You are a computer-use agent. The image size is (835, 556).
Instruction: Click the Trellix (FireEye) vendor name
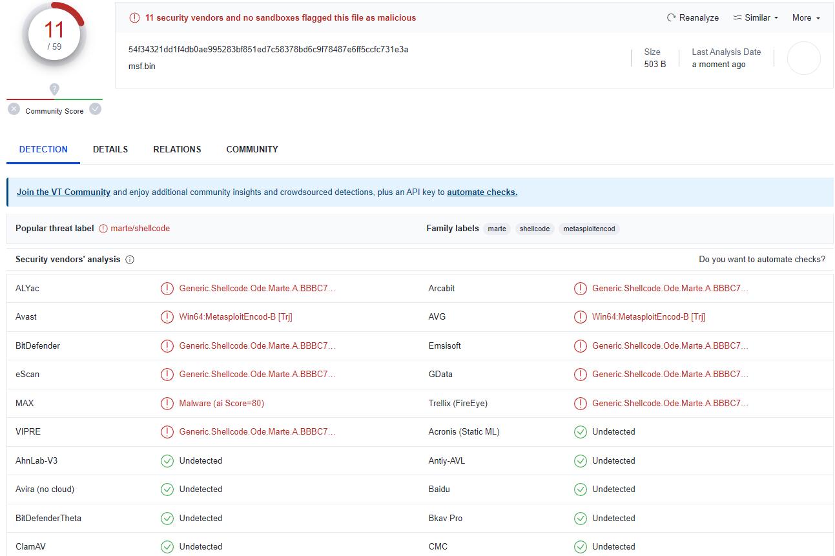point(458,404)
